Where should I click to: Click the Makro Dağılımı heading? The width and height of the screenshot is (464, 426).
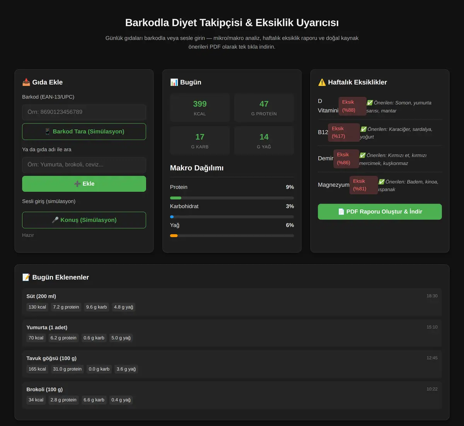[x=197, y=168]
